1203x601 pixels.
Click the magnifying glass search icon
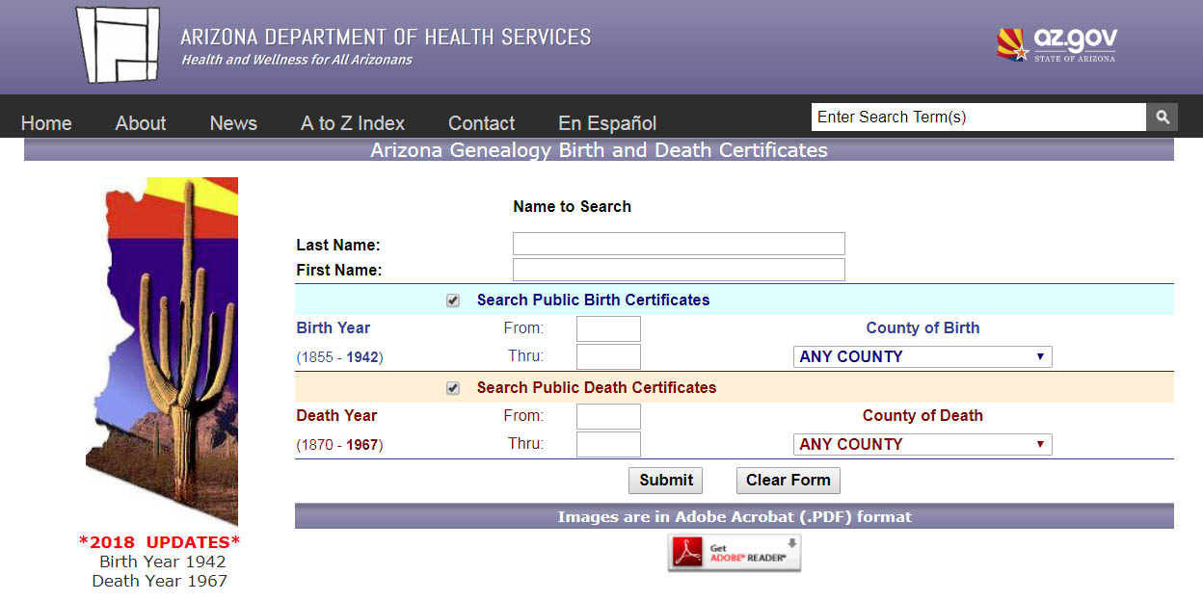pyautogui.click(x=1162, y=118)
